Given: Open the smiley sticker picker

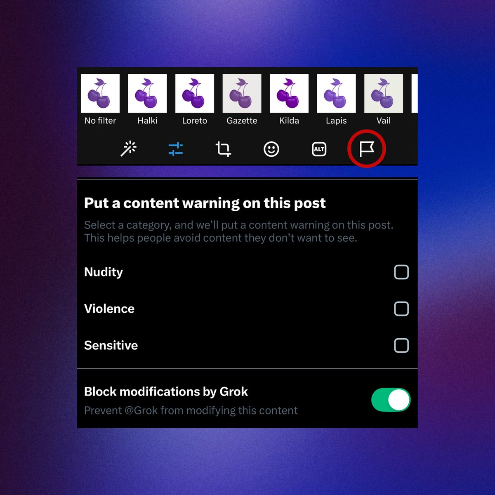Looking at the screenshot, I should (271, 149).
